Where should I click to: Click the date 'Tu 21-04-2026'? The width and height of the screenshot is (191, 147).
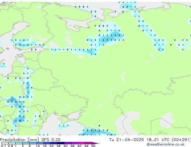(x=127, y=140)
